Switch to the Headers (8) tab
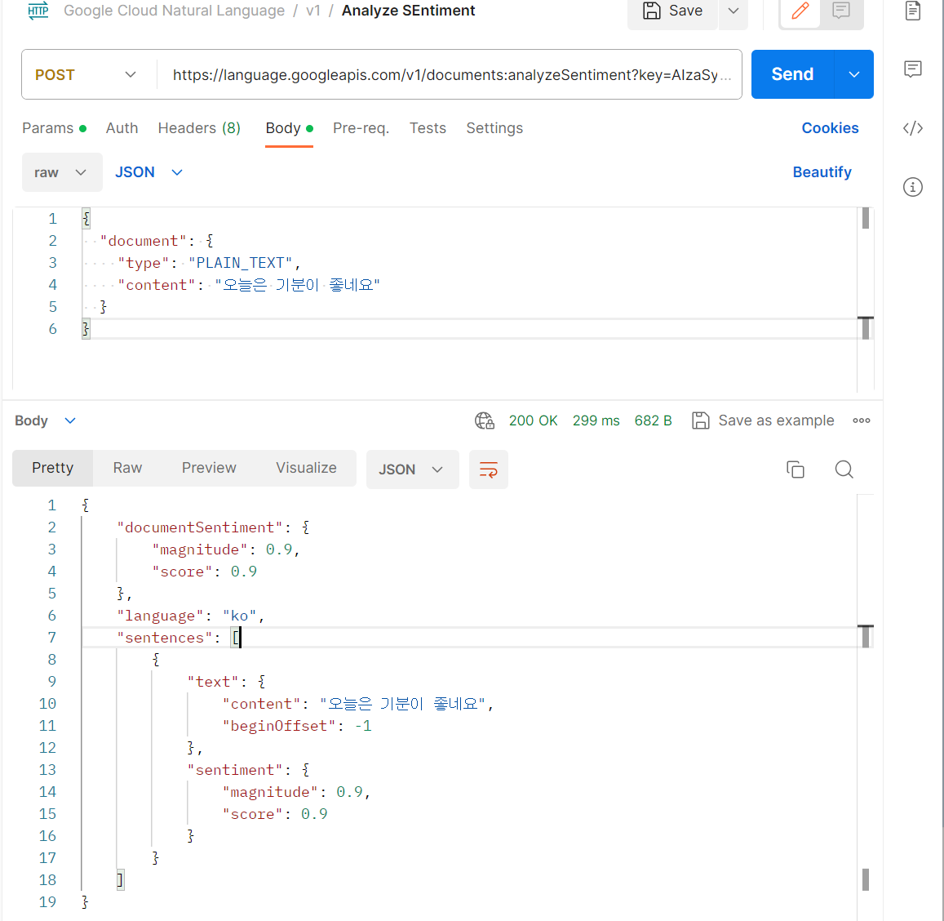Screen dimensions: 944x921 pyautogui.click(x=199, y=128)
